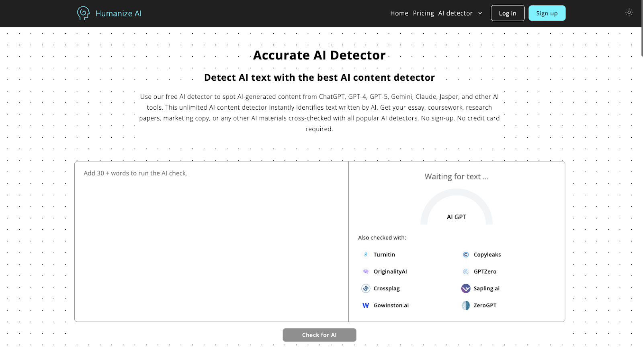This screenshot has height=355, width=643.
Task: Click the Sapling.ai purple icon
Action: [466, 288]
